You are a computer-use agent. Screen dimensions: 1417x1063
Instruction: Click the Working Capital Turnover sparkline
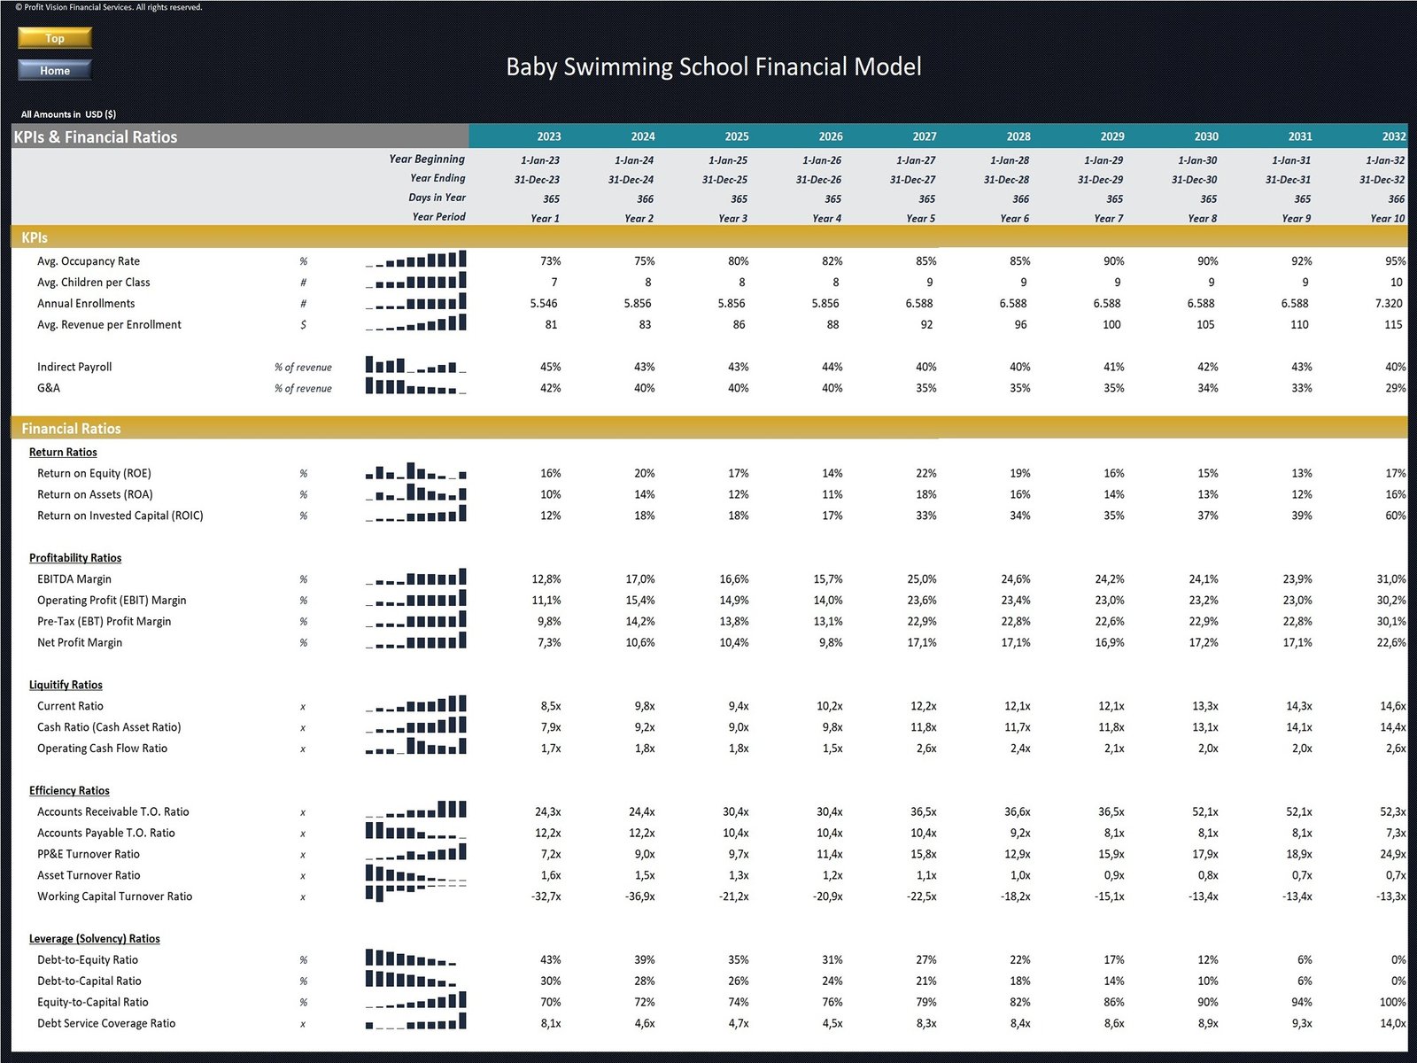pyautogui.click(x=415, y=895)
